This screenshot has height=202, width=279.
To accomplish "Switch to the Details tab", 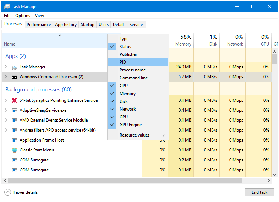I will tap(119, 25).
